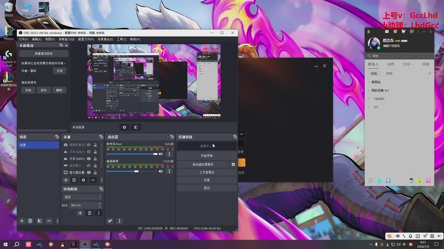
Task: Add a new scene with the plus icon
Action: 22,221
